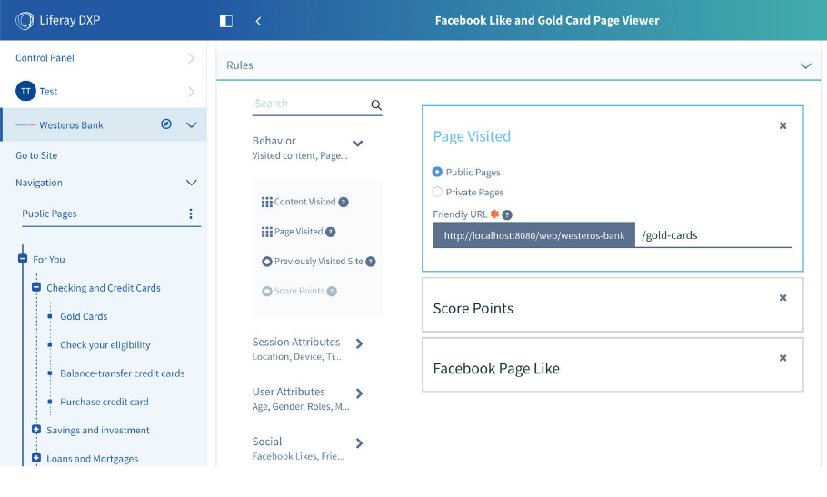827x497 pixels.
Task: Select the Public Pages radio button
Action: 437,172
